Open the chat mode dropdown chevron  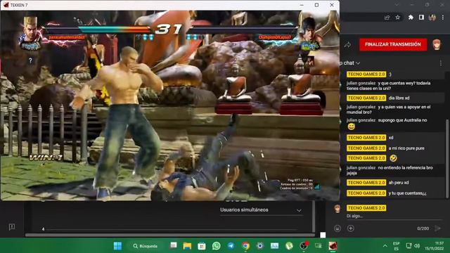tap(358, 63)
